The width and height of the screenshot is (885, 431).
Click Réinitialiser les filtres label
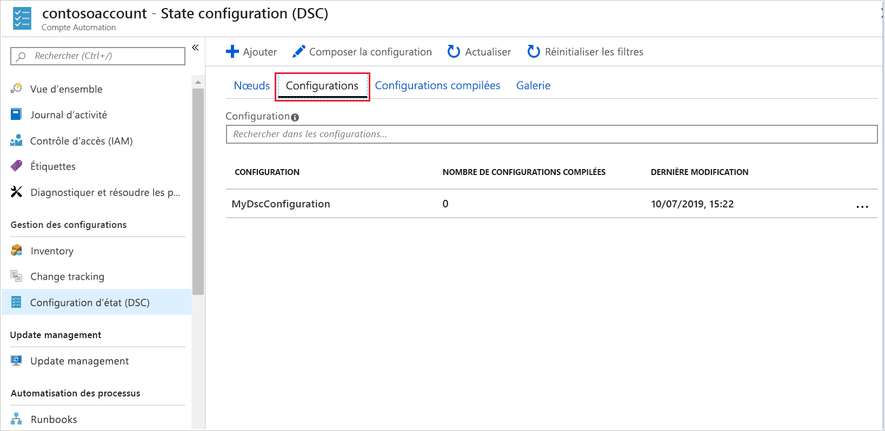click(x=594, y=52)
